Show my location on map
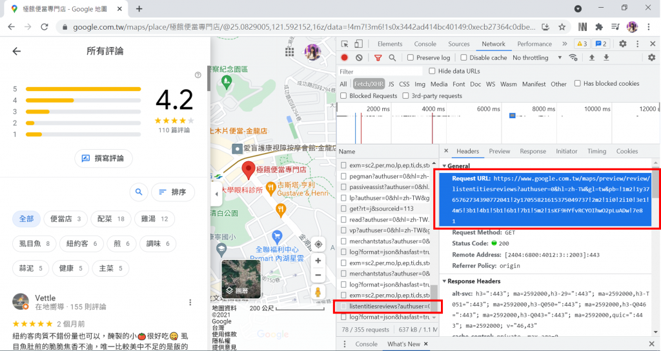The height and width of the screenshot is (351, 661). tap(318, 245)
